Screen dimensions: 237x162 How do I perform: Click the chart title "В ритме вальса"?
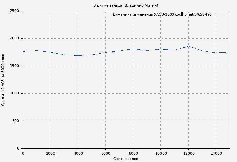pyautogui.click(x=126, y=5)
